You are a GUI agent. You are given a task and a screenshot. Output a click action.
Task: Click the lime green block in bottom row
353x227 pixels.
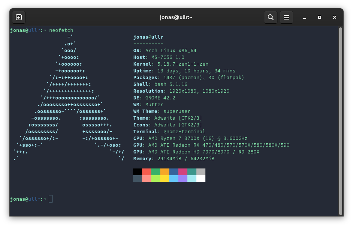coord(156,179)
